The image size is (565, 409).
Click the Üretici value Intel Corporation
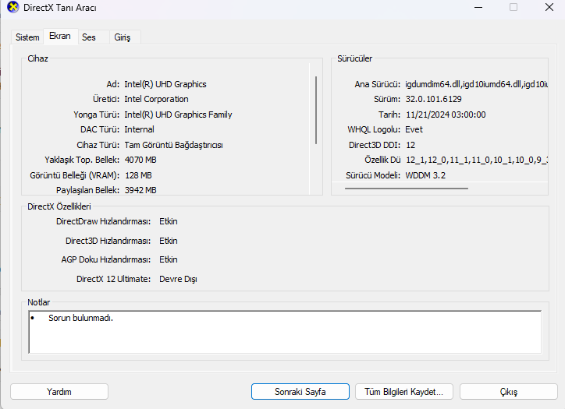(156, 99)
